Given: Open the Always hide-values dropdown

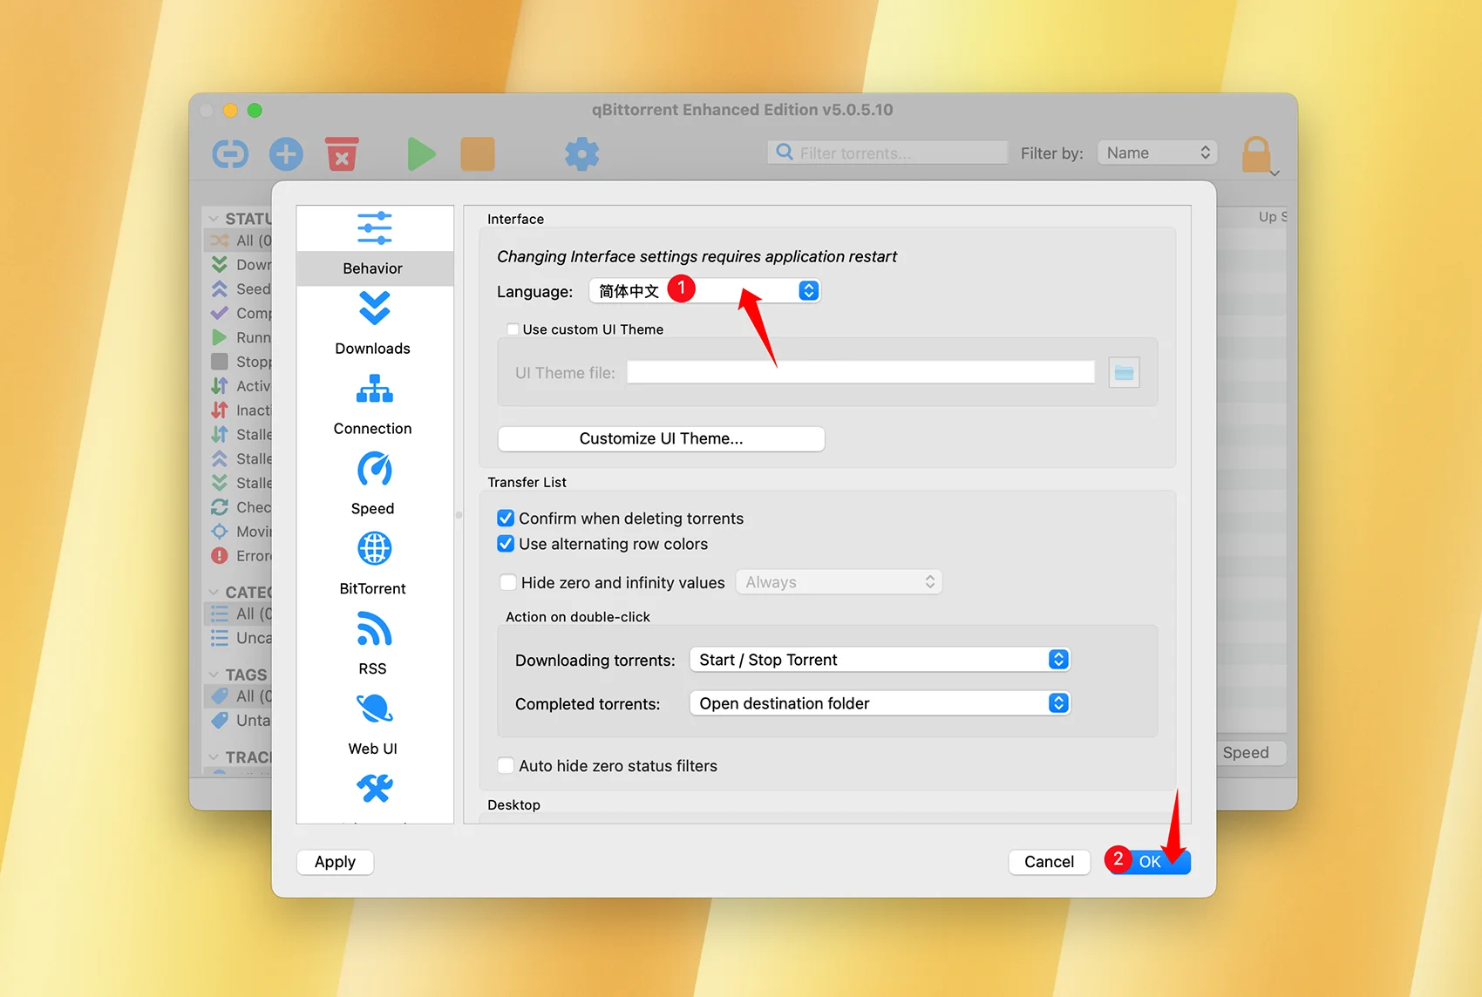Looking at the screenshot, I should click(x=839, y=582).
